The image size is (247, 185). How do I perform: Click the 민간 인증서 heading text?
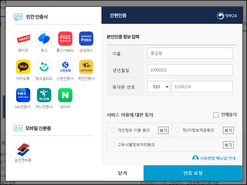click(x=37, y=17)
